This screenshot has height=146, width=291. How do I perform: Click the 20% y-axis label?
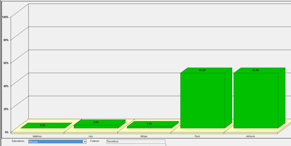coord(6,109)
